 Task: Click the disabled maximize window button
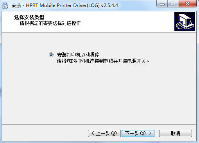[x=173, y=4]
